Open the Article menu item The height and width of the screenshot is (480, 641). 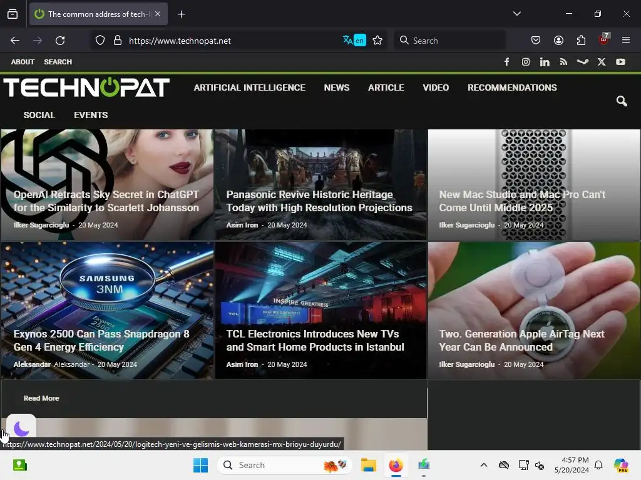pyautogui.click(x=386, y=87)
